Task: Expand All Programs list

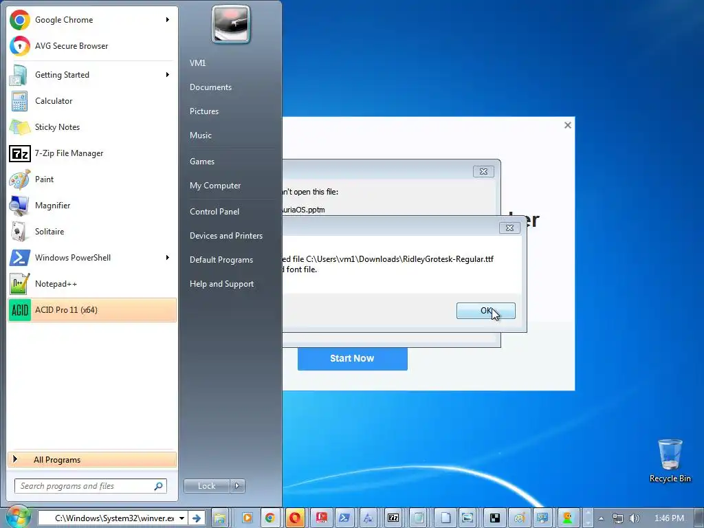Action: pos(92,459)
